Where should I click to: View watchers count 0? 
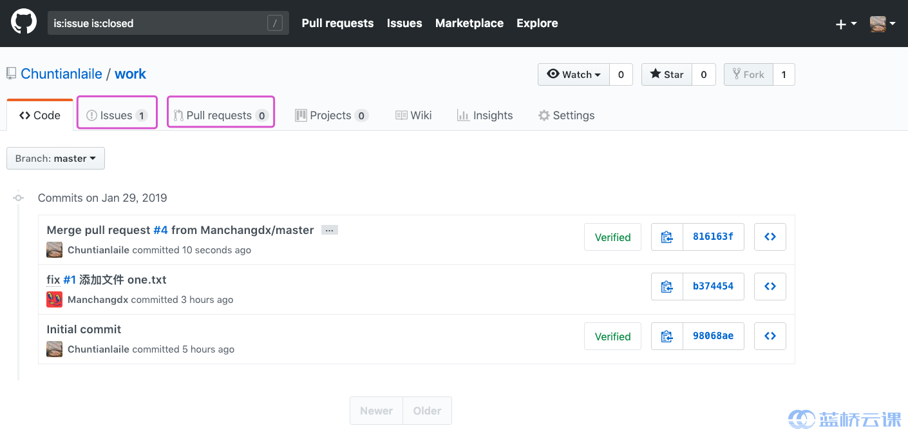pos(621,74)
